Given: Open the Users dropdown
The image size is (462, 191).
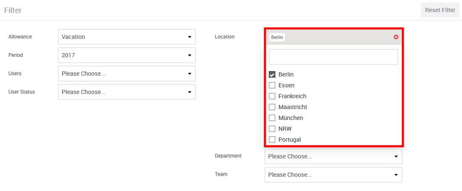Looking at the screenshot, I should coord(127,74).
